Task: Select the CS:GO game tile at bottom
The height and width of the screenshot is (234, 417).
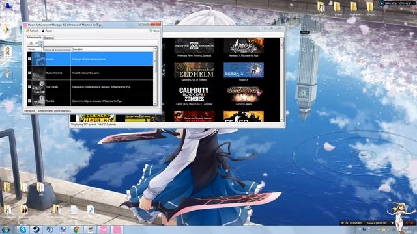Action: (x=244, y=116)
